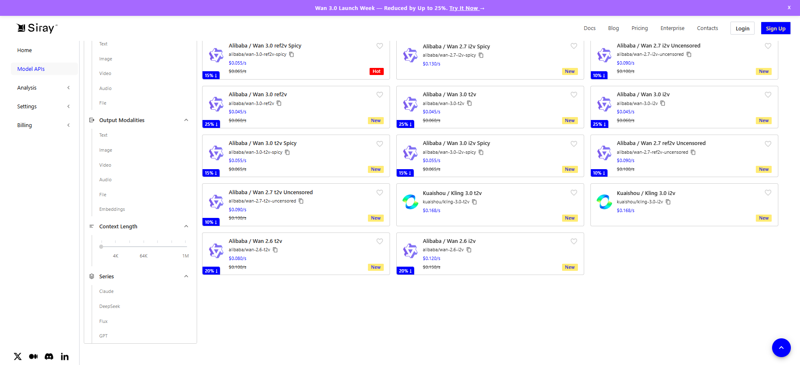Click heart on Wan 3.0 i2v card
The image size is (800, 365).
pyautogui.click(x=768, y=95)
